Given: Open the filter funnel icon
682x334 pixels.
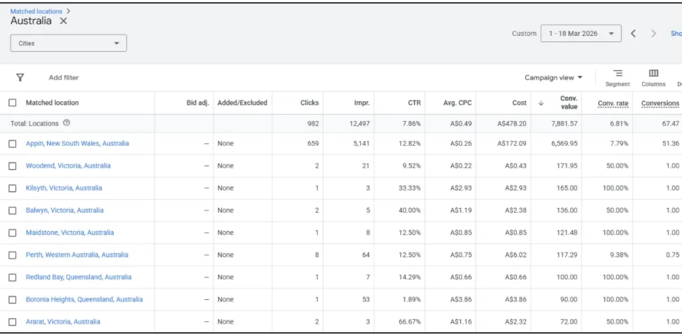Looking at the screenshot, I should 20,77.
